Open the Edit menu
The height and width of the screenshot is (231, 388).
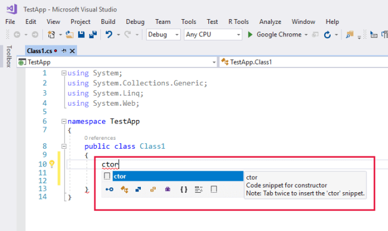click(x=30, y=21)
